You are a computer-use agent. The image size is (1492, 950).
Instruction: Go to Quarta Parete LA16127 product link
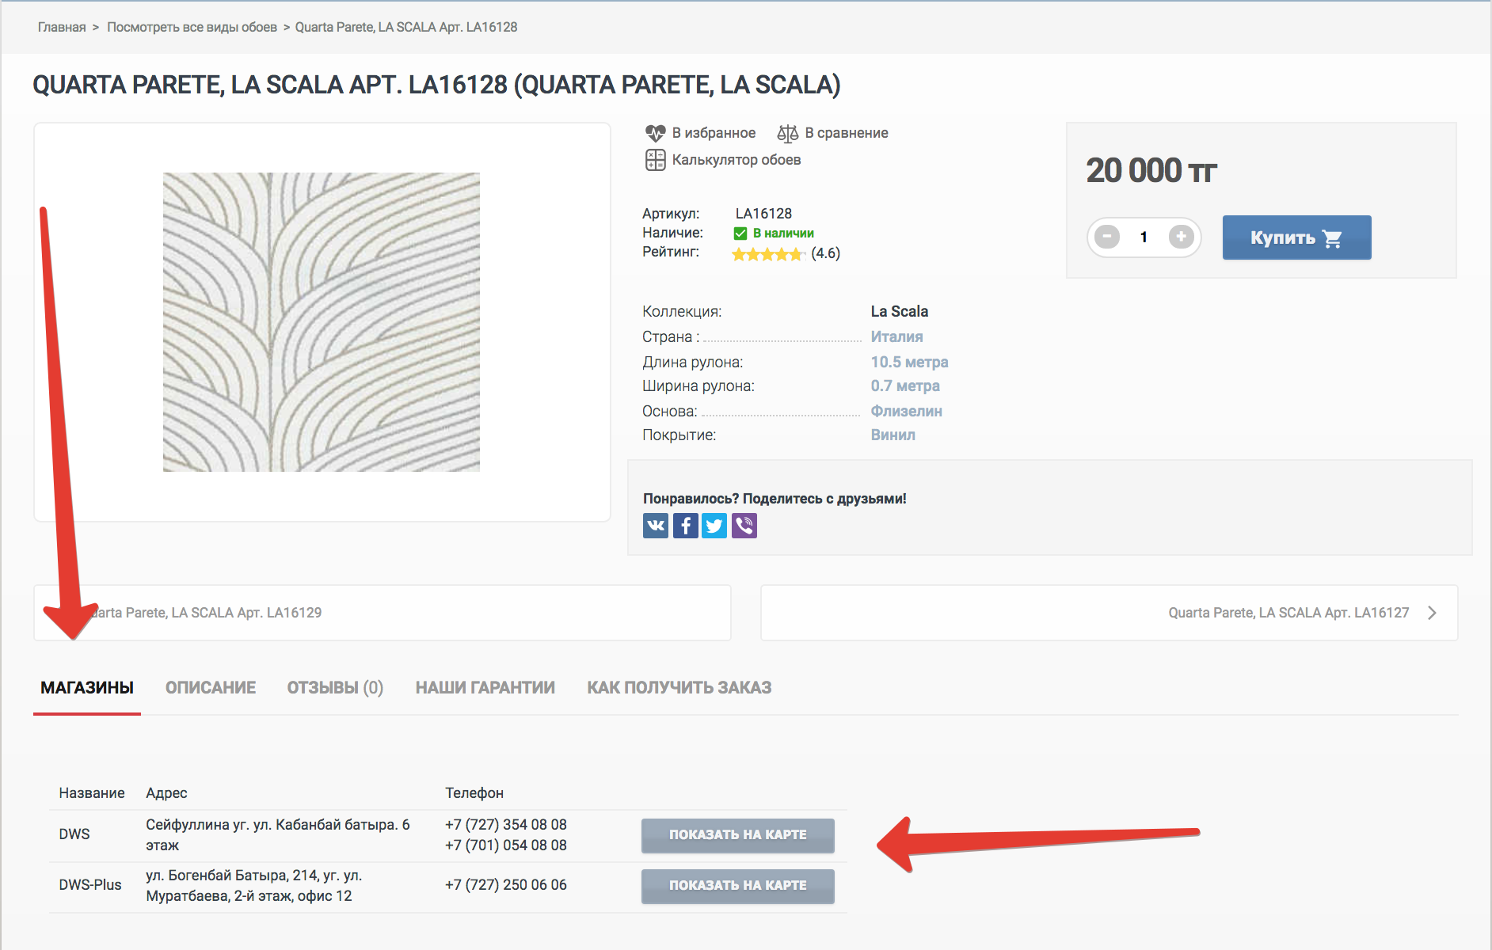point(1288,613)
